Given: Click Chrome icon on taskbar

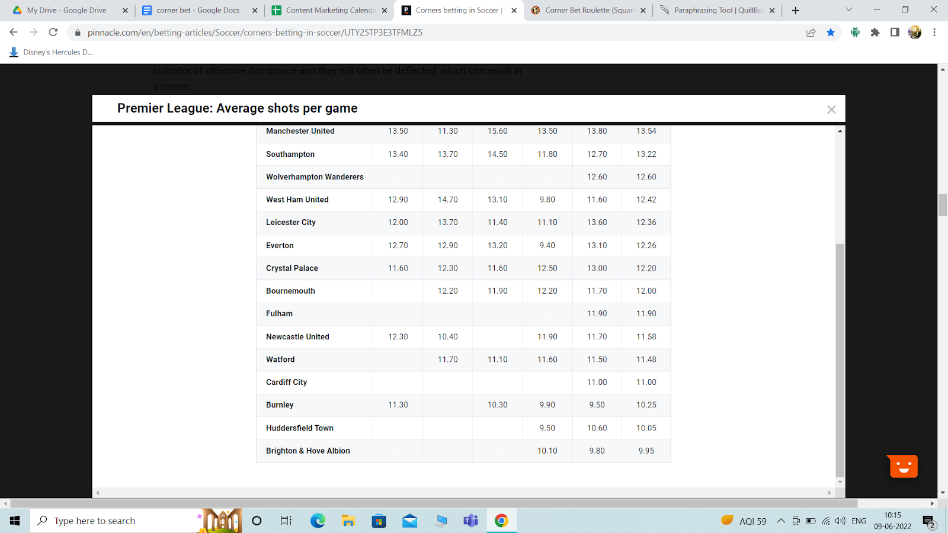Looking at the screenshot, I should [x=501, y=521].
